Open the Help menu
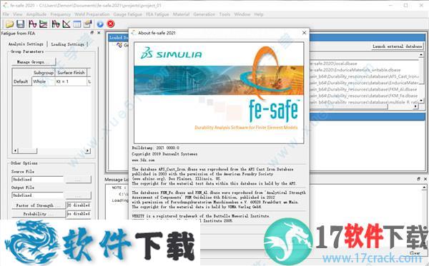This screenshot has width=429, height=266. pos(259,14)
